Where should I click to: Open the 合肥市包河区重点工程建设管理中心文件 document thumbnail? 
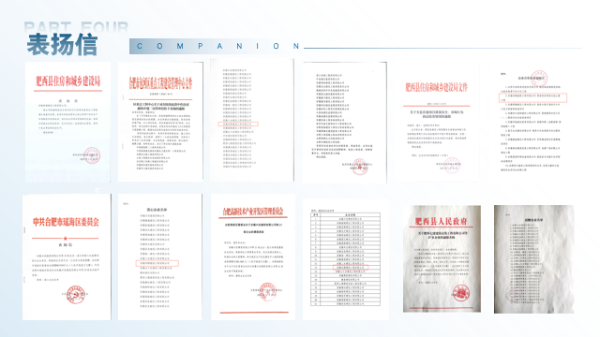[x=160, y=122]
